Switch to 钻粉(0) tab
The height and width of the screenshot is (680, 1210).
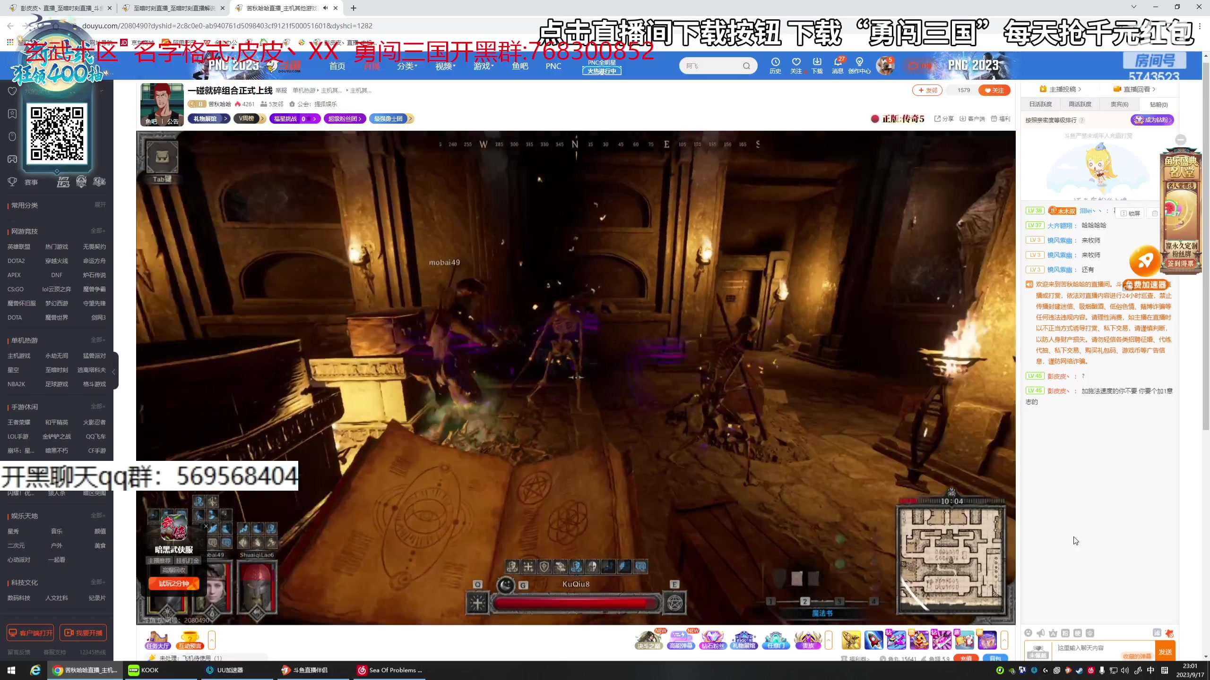[x=1158, y=104]
